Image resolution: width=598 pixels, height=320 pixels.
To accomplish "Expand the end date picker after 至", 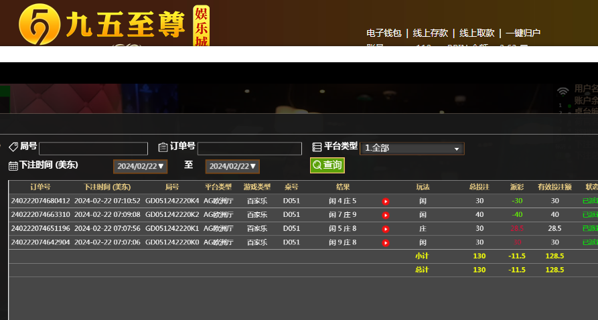I will [x=232, y=166].
